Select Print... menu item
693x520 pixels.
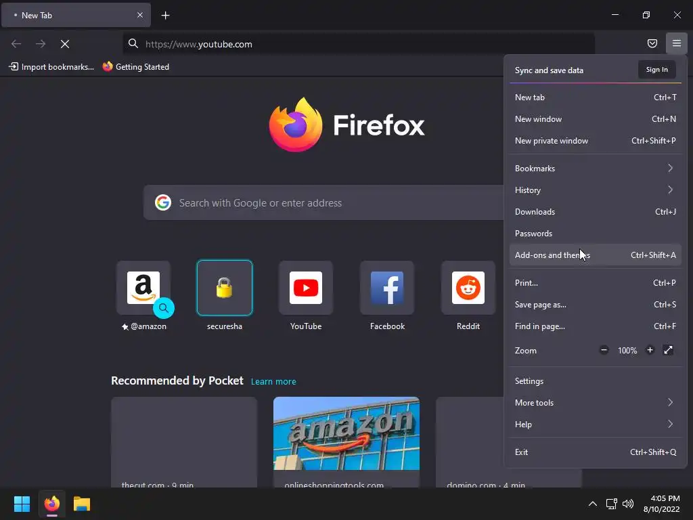pyautogui.click(x=595, y=282)
